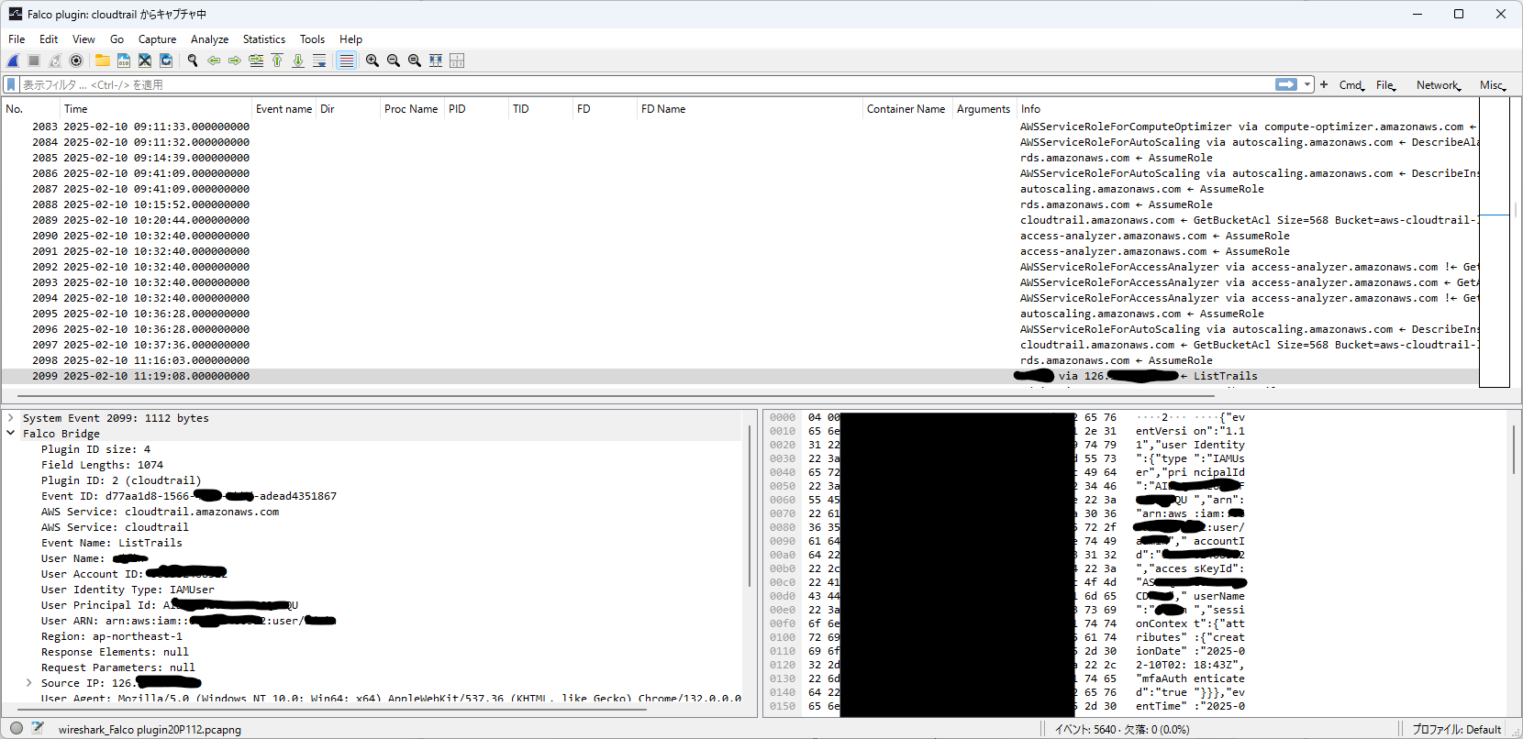Click the open capture file folder icon
1523x739 pixels.
(102, 61)
